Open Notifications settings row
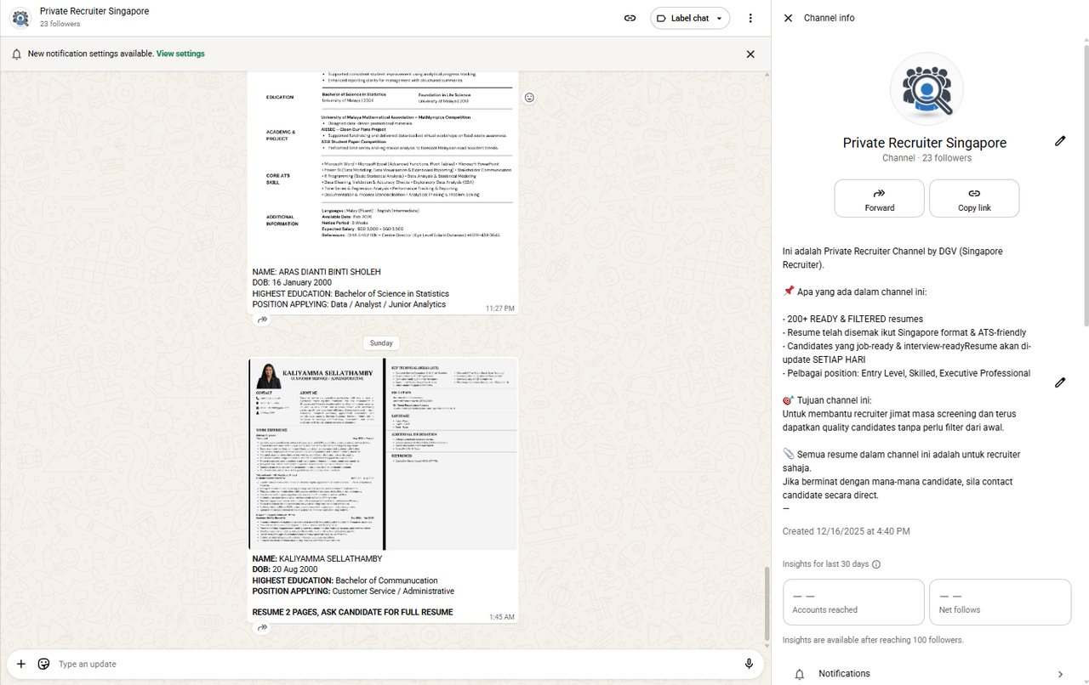1089x685 pixels. pyautogui.click(x=929, y=674)
